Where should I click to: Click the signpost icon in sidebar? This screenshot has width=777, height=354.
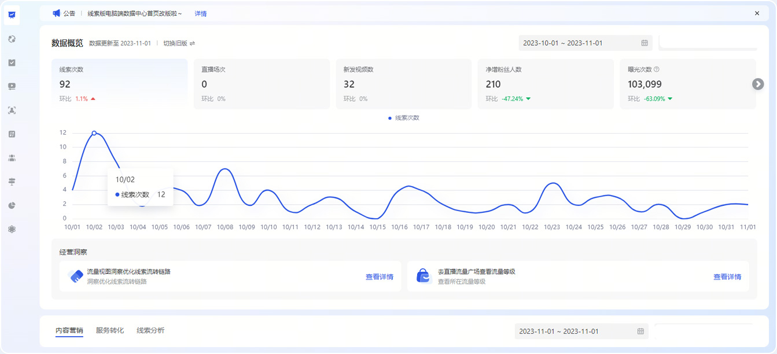coord(12,182)
